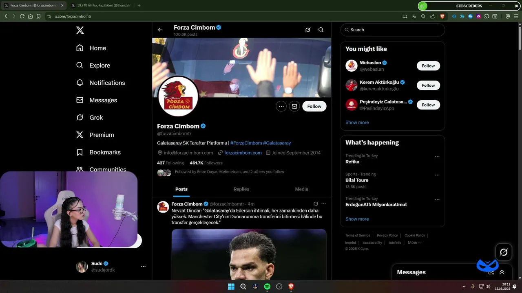
Task: Open the ErdoğanAffı MilyonlaraUmut trend
Action: [x=376, y=205]
